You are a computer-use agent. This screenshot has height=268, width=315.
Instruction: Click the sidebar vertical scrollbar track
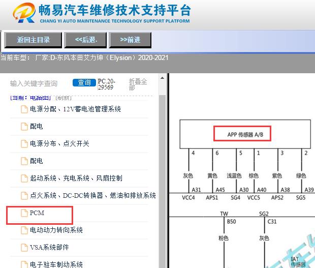(162, 181)
